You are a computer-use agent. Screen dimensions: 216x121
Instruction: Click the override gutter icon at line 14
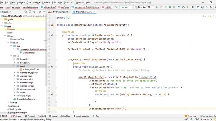[x=52, y=35]
